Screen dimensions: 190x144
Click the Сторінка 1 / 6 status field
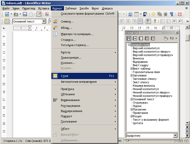pos(13,141)
